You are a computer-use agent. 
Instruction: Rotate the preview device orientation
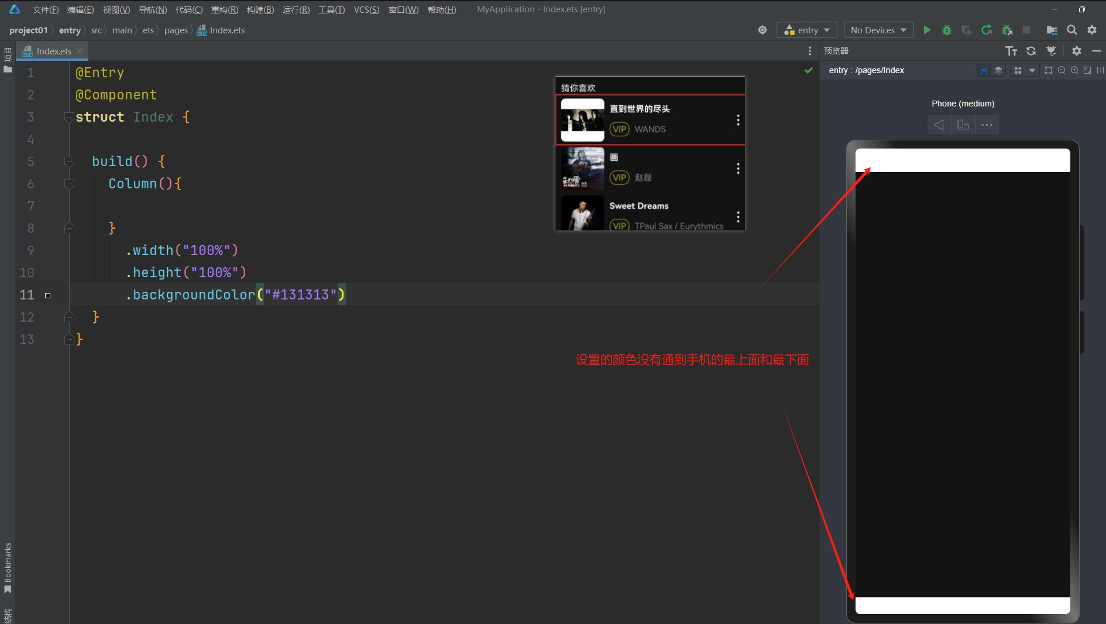(963, 125)
